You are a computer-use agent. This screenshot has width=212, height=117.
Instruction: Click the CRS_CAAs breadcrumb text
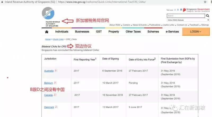pos(71,39)
